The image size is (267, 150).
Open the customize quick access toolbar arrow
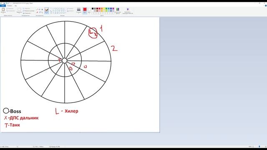click(x=11, y=3)
